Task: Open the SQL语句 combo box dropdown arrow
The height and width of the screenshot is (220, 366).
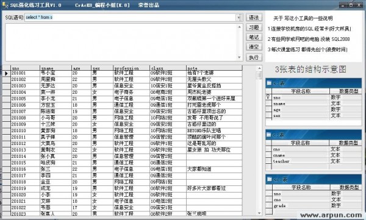Action: [239, 17]
